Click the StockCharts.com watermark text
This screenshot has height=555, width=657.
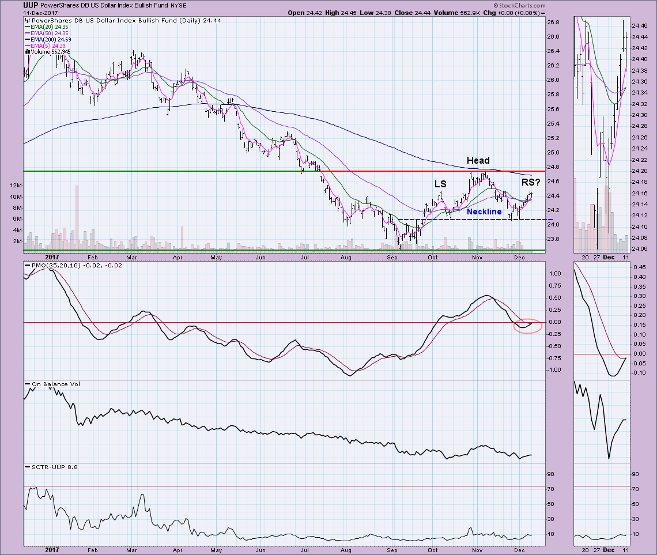(x=520, y=5)
